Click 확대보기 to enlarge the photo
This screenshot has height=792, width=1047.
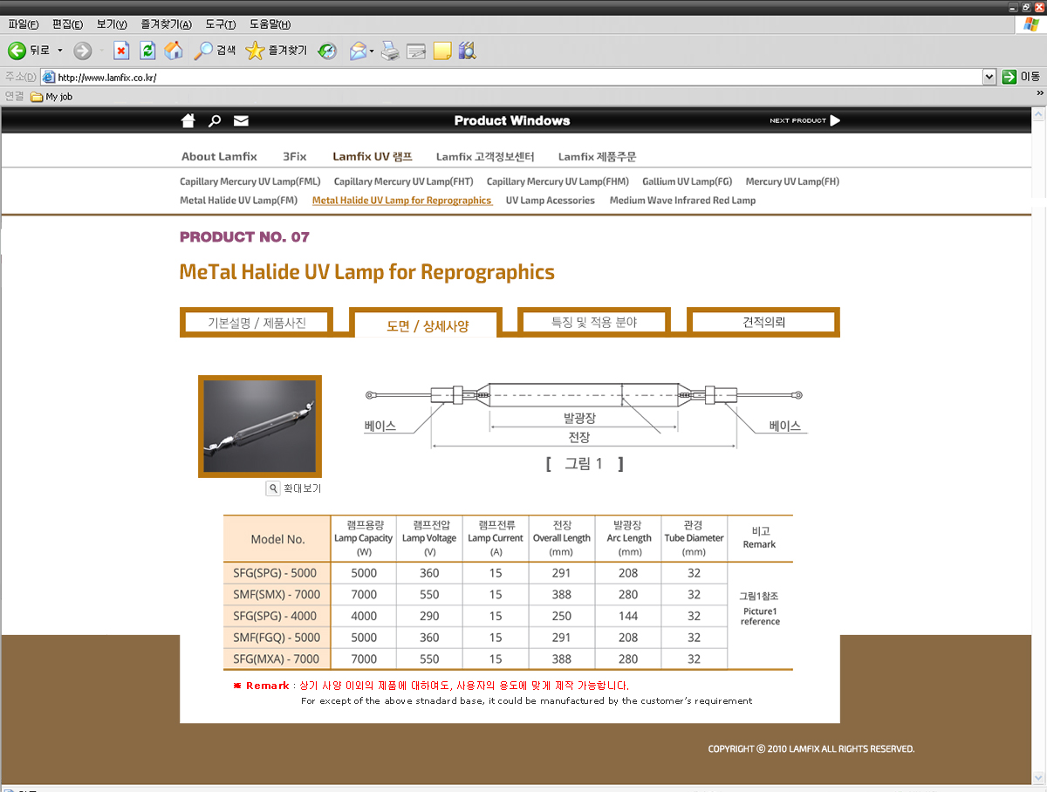(294, 488)
